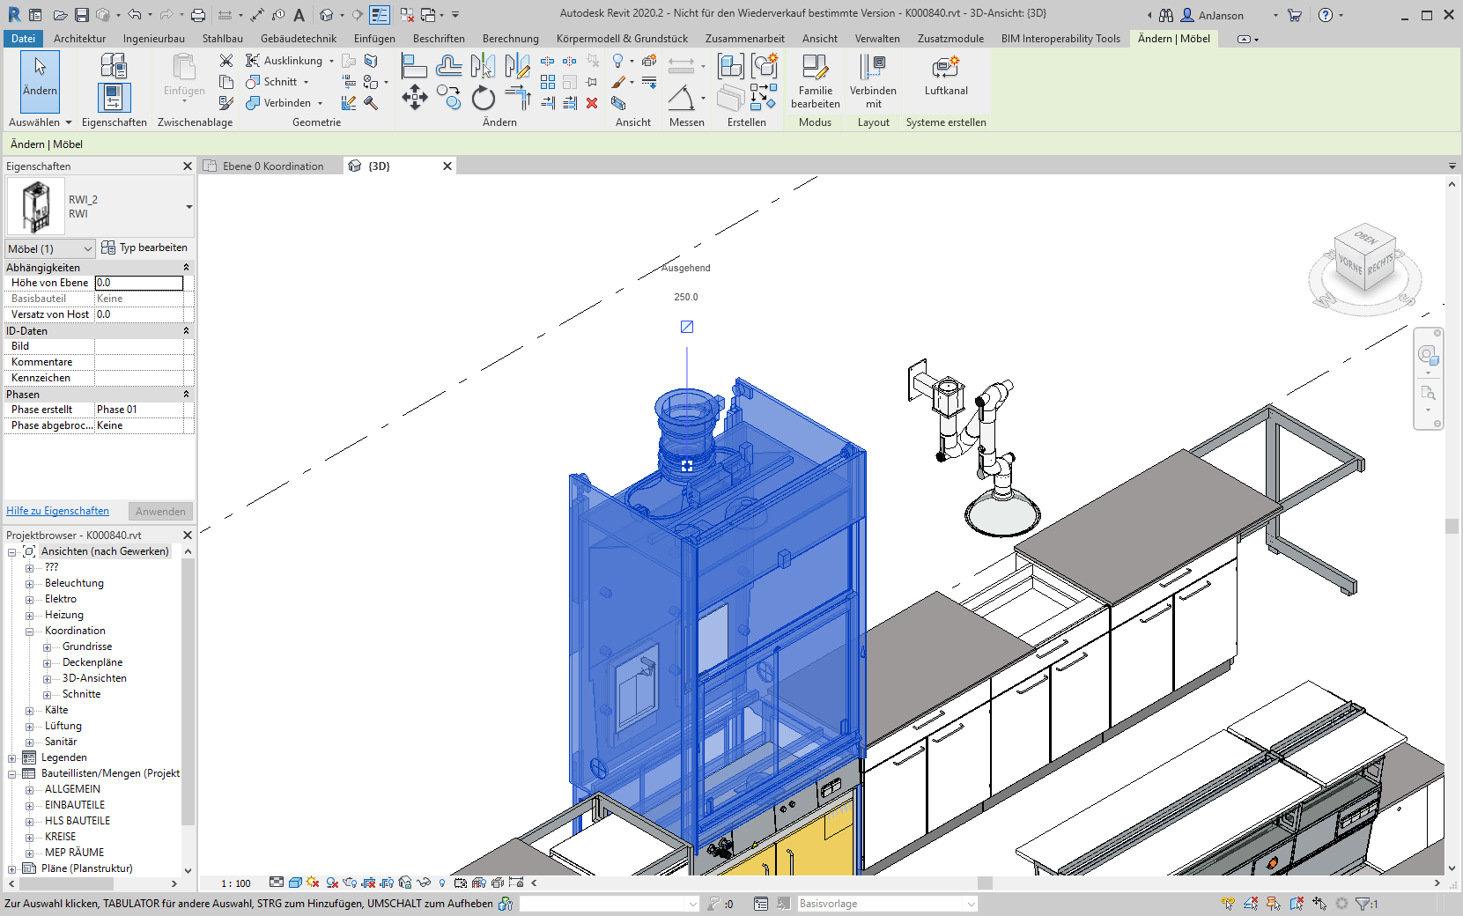Image resolution: width=1463 pixels, height=916 pixels.
Task: Switch to the Verwalten ribbon tab
Action: [877, 39]
